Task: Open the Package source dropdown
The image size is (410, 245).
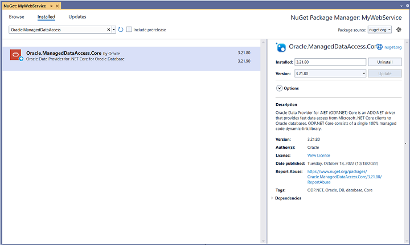Action: (x=380, y=30)
